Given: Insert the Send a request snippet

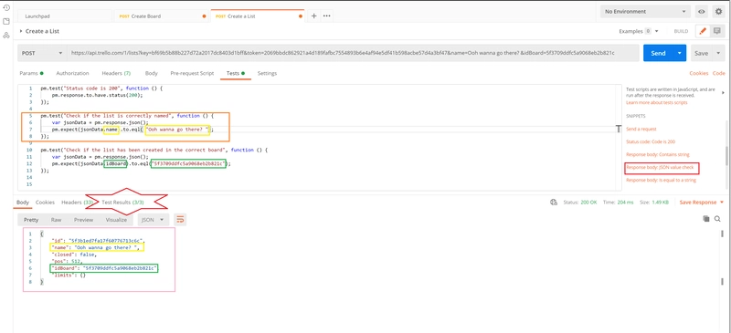Looking at the screenshot, I should (641, 129).
